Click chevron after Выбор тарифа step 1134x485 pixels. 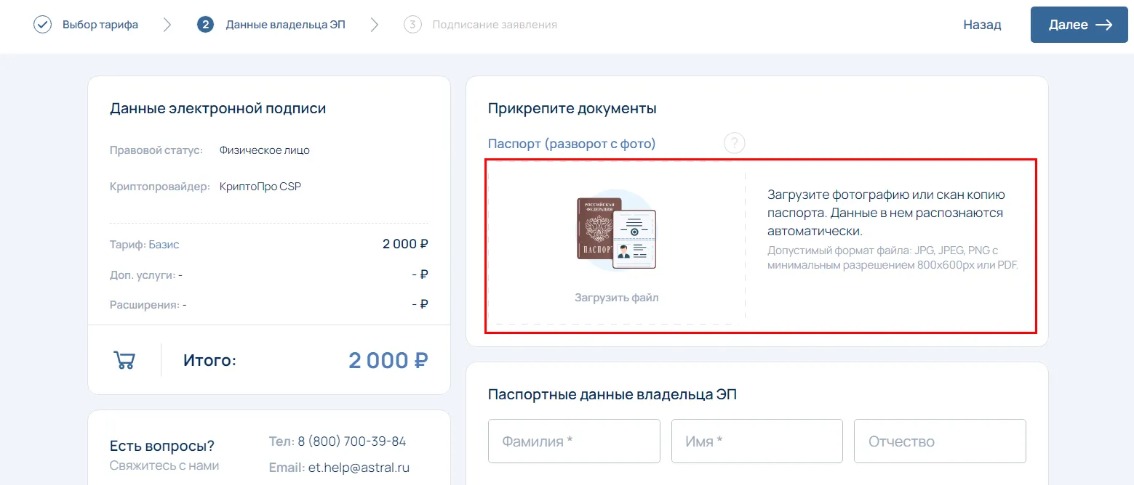pyautogui.click(x=167, y=25)
